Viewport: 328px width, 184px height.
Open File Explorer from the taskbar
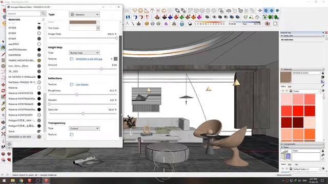pos(13,180)
